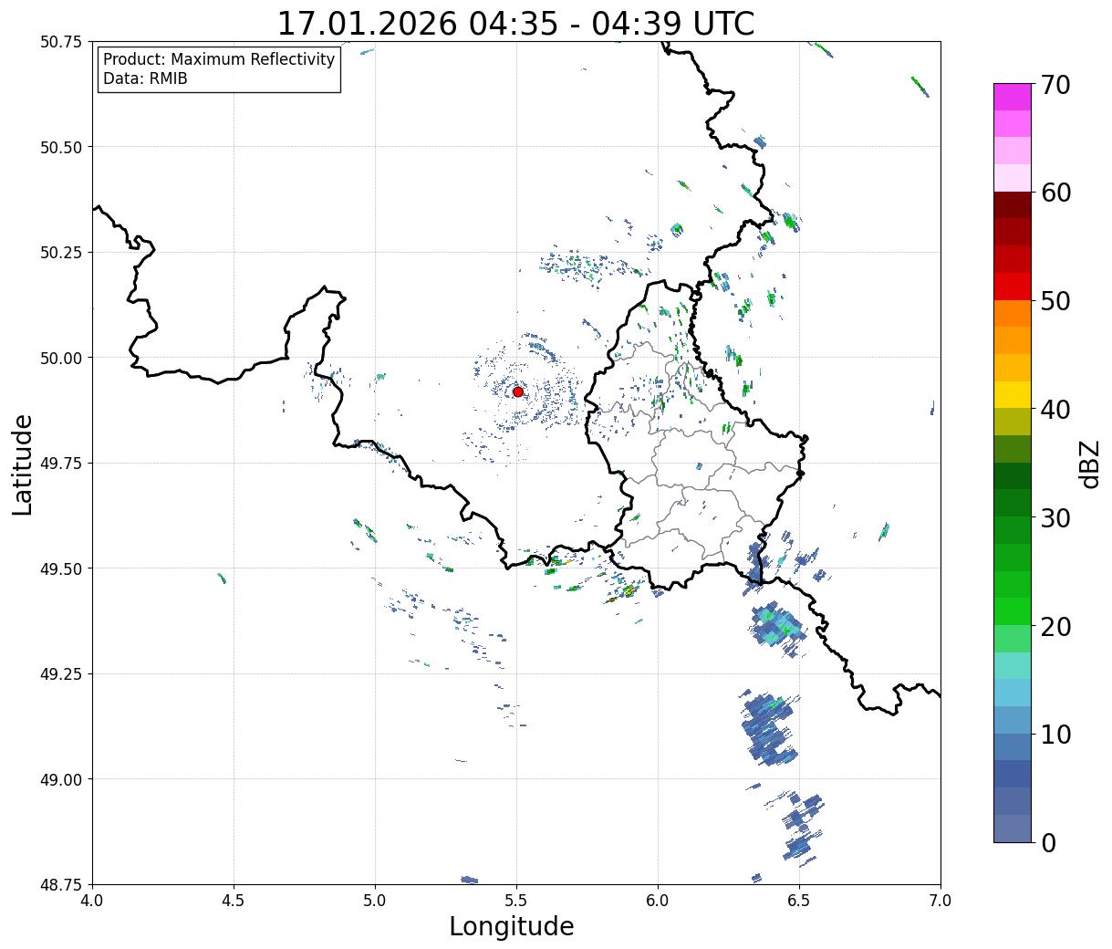Pick the dark red colorbar segment below 60

click(1013, 205)
